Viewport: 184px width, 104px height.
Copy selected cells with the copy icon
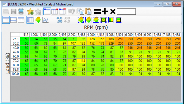coord(81,11)
